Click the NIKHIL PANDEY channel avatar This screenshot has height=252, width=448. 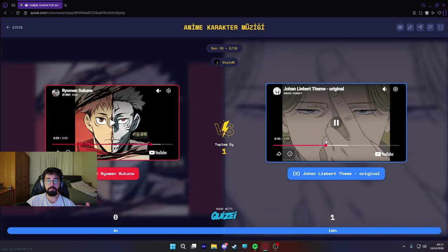(x=277, y=91)
